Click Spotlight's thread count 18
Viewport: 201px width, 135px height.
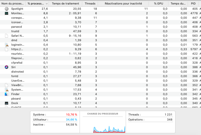tap(95, 9)
